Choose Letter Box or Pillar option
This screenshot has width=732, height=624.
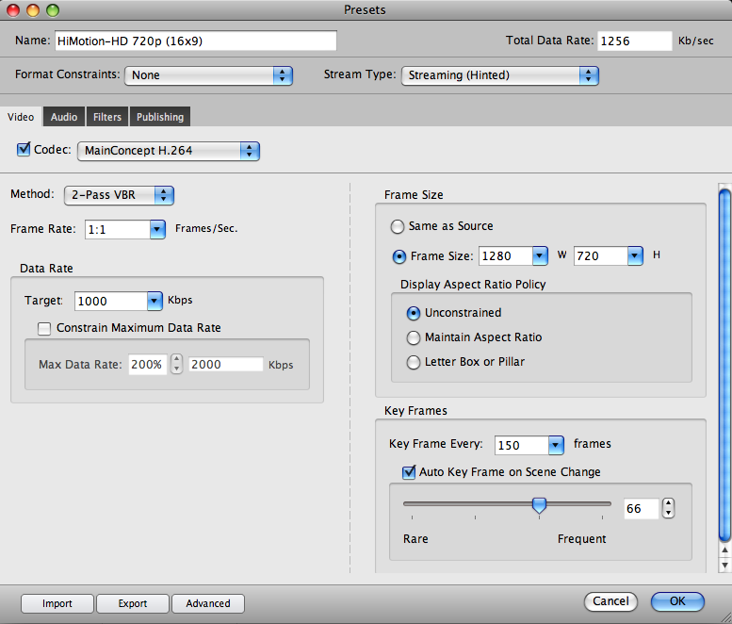pos(414,363)
